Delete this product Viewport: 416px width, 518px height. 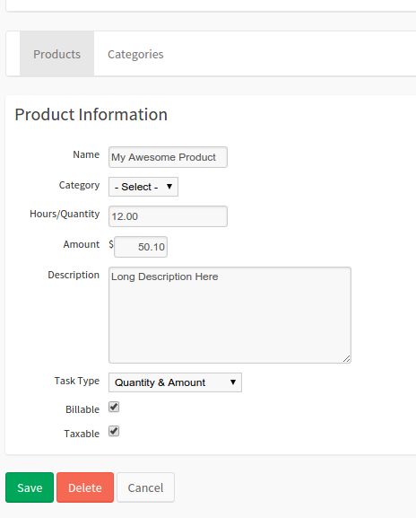pos(85,487)
